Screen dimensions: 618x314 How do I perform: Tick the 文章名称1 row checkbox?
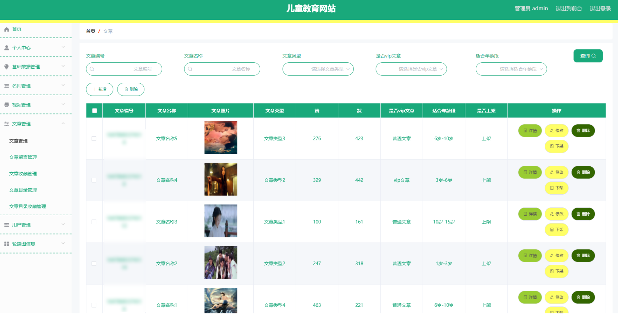click(x=94, y=305)
